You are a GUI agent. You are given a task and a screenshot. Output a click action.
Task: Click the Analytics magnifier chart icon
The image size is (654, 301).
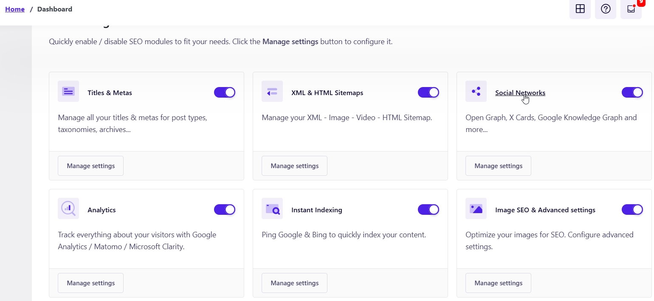68,208
